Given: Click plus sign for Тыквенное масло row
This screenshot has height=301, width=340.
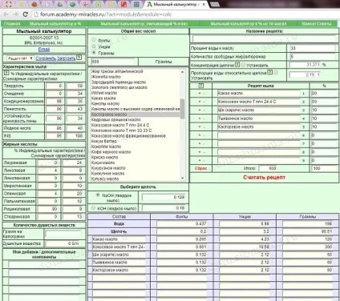Looking at the screenshot, I should tap(200, 118).
